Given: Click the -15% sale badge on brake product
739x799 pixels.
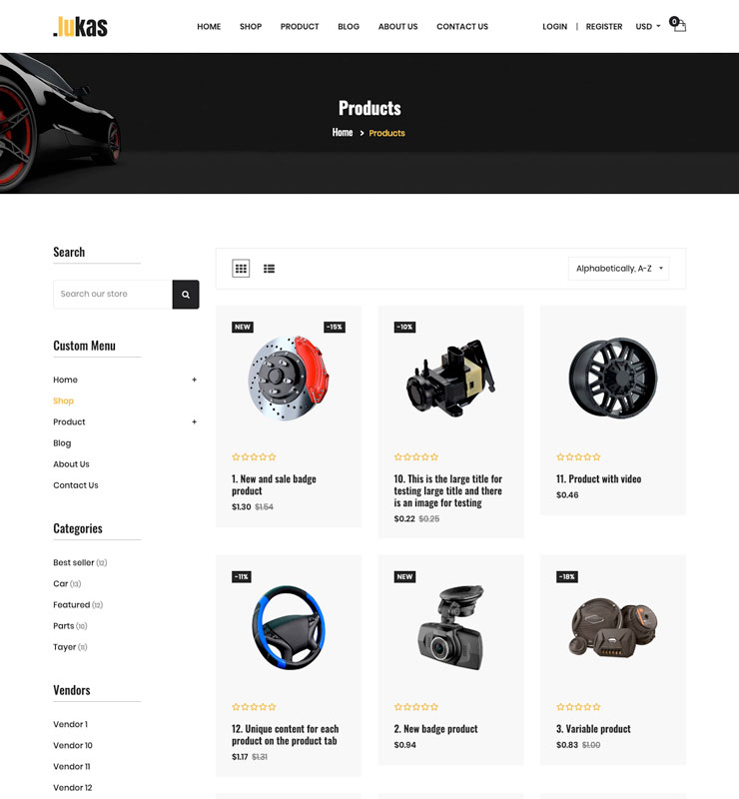Looking at the screenshot, I should click(x=335, y=328).
